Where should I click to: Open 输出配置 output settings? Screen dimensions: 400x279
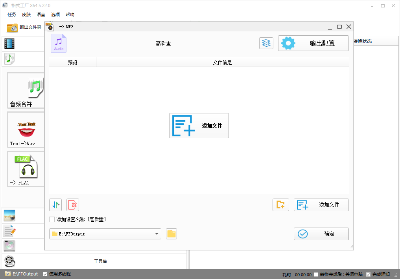[x=313, y=43]
